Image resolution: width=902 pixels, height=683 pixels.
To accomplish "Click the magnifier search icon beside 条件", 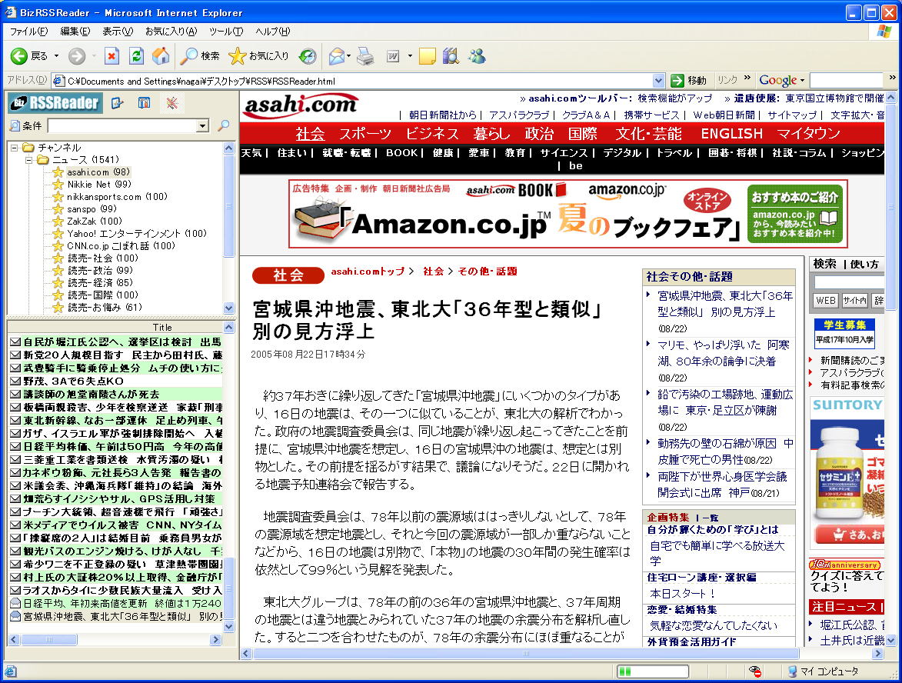I will 224,125.
